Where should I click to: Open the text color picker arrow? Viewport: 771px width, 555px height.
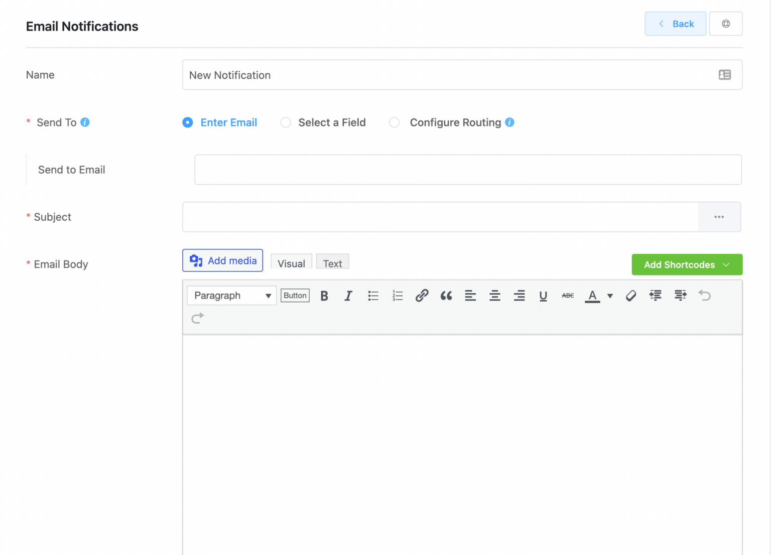pyautogui.click(x=609, y=296)
